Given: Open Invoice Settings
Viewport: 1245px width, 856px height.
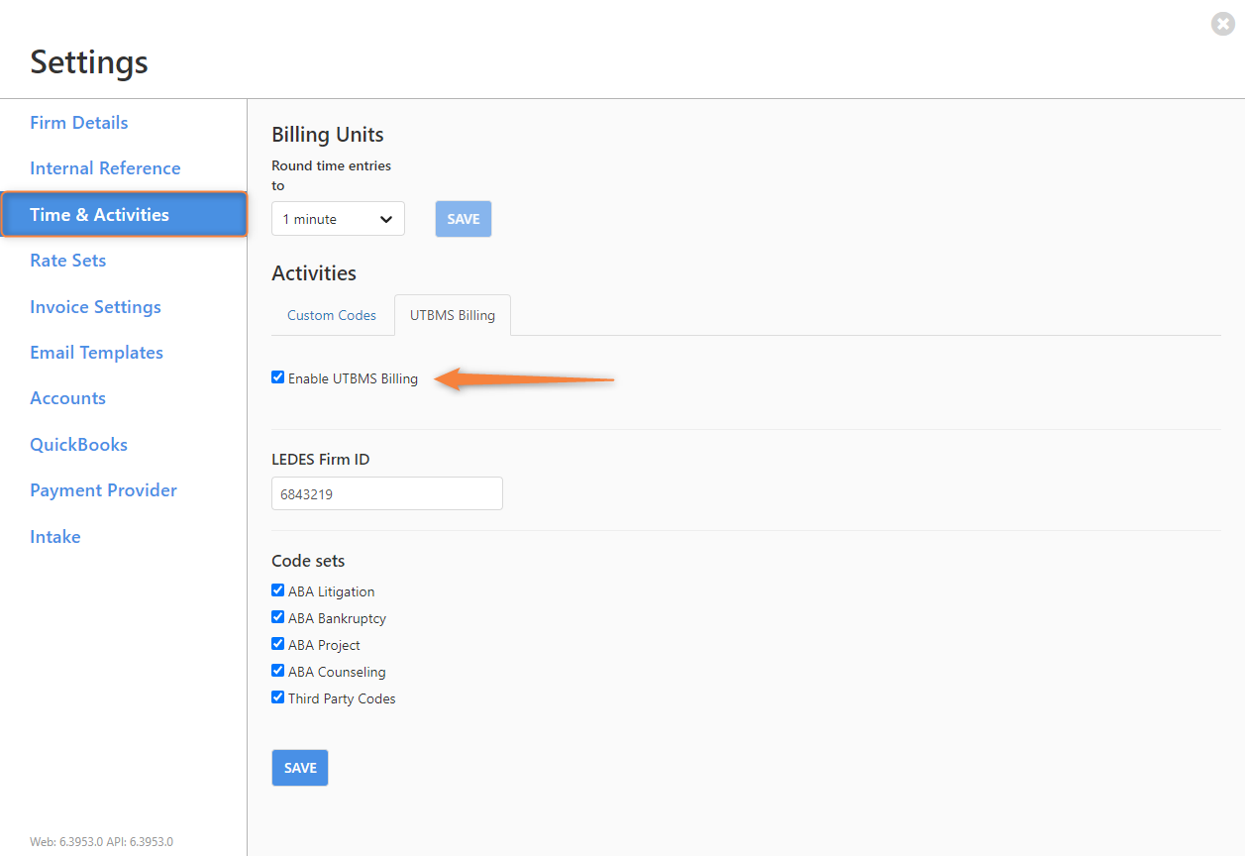Looking at the screenshot, I should (x=95, y=306).
